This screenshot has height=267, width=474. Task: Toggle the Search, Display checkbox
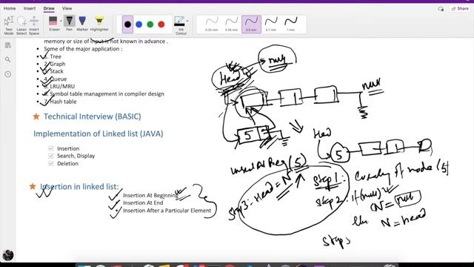coord(51,156)
